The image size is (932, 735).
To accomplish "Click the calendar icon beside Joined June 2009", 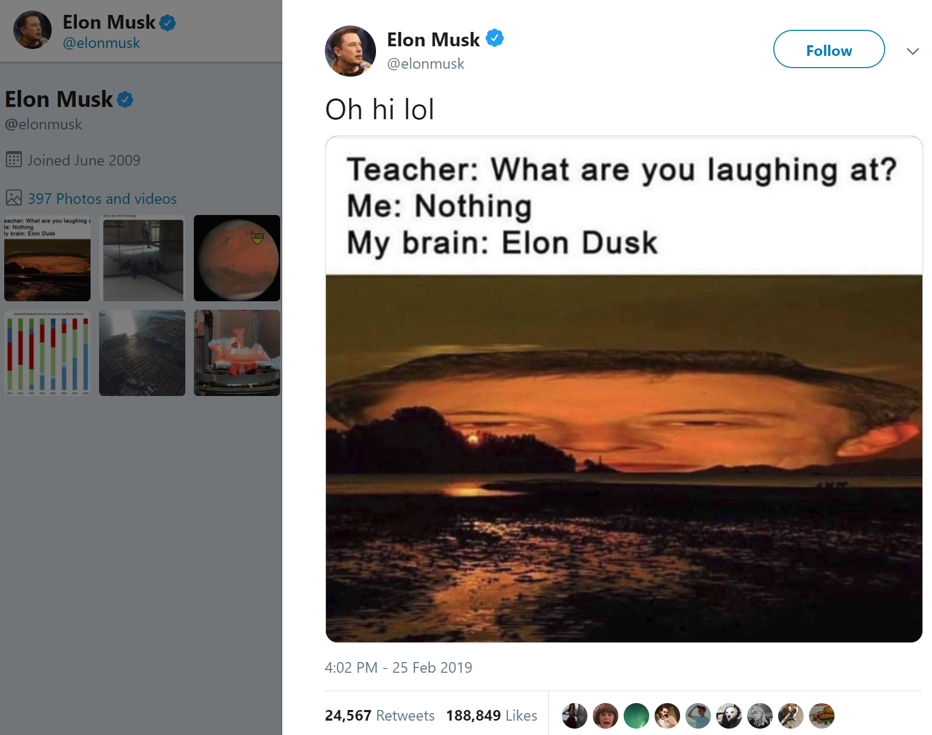I will coord(14,160).
